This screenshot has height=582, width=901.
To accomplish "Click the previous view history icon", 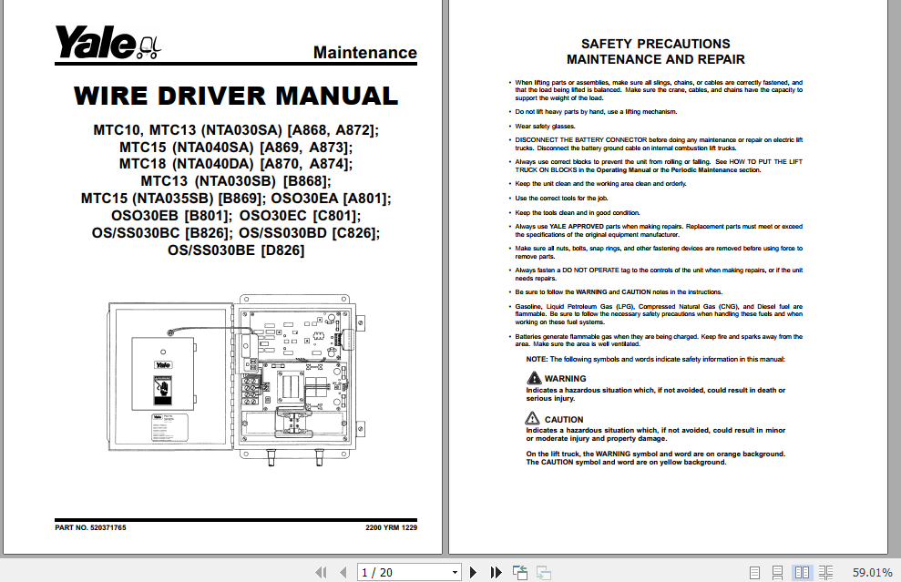I will [519, 572].
